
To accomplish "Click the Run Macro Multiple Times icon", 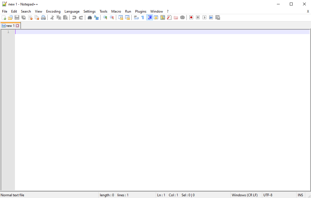I will click(211, 17).
